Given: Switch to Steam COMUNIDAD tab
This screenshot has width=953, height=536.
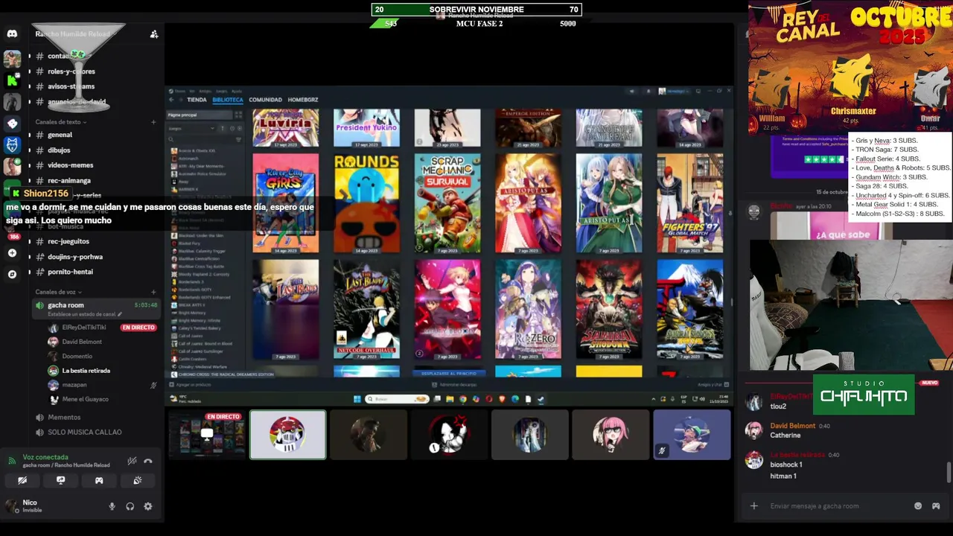Looking at the screenshot, I should pyautogui.click(x=265, y=100).
